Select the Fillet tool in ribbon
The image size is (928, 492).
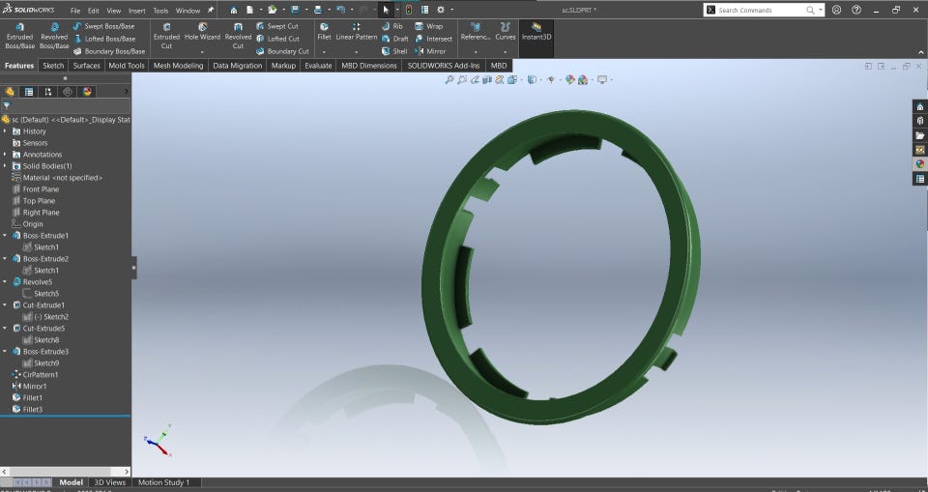pos(324,31)
